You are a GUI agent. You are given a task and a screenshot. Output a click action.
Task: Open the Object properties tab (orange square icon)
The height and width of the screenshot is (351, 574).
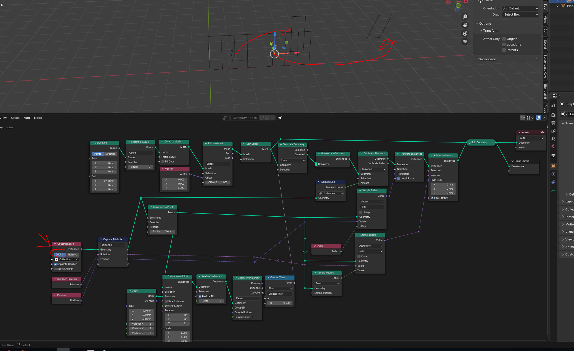tap(553, 166)
